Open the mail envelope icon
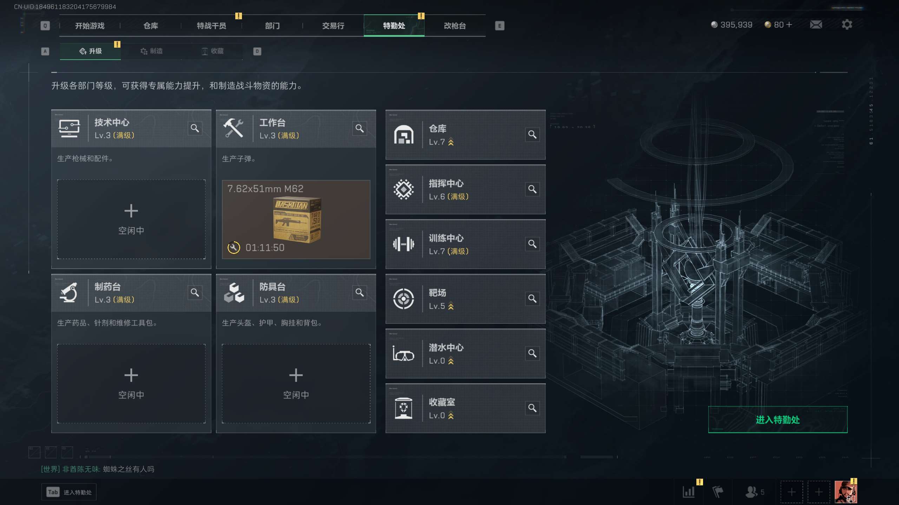 coord(816,25)
